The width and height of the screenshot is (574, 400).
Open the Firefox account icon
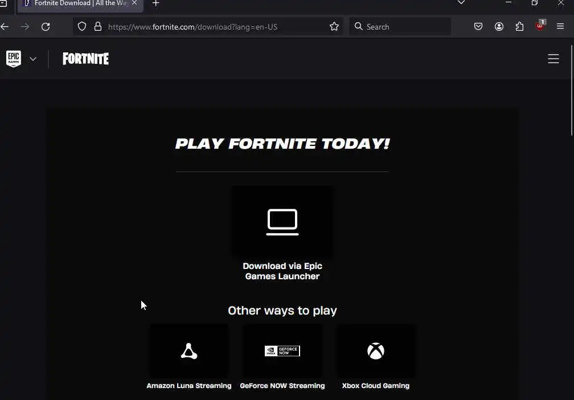(x=499, y=26)
